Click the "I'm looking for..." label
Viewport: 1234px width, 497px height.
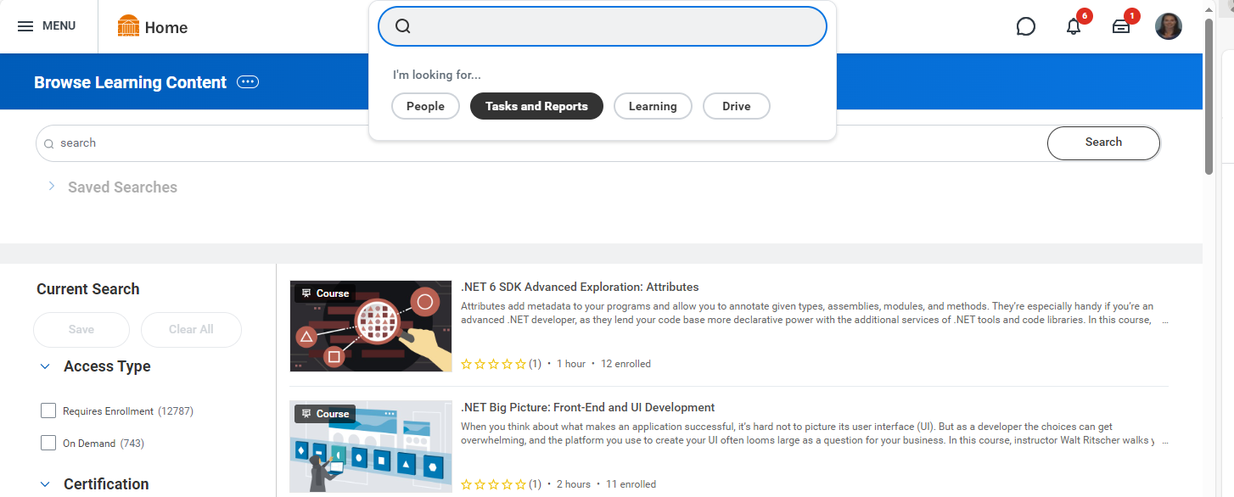pos(437,75)
